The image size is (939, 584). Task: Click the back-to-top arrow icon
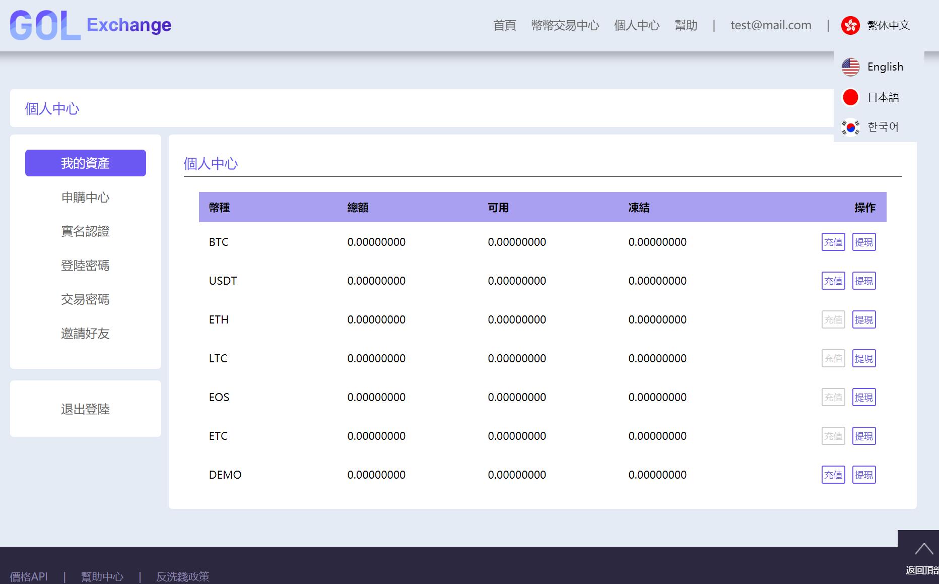click(923, 549)
